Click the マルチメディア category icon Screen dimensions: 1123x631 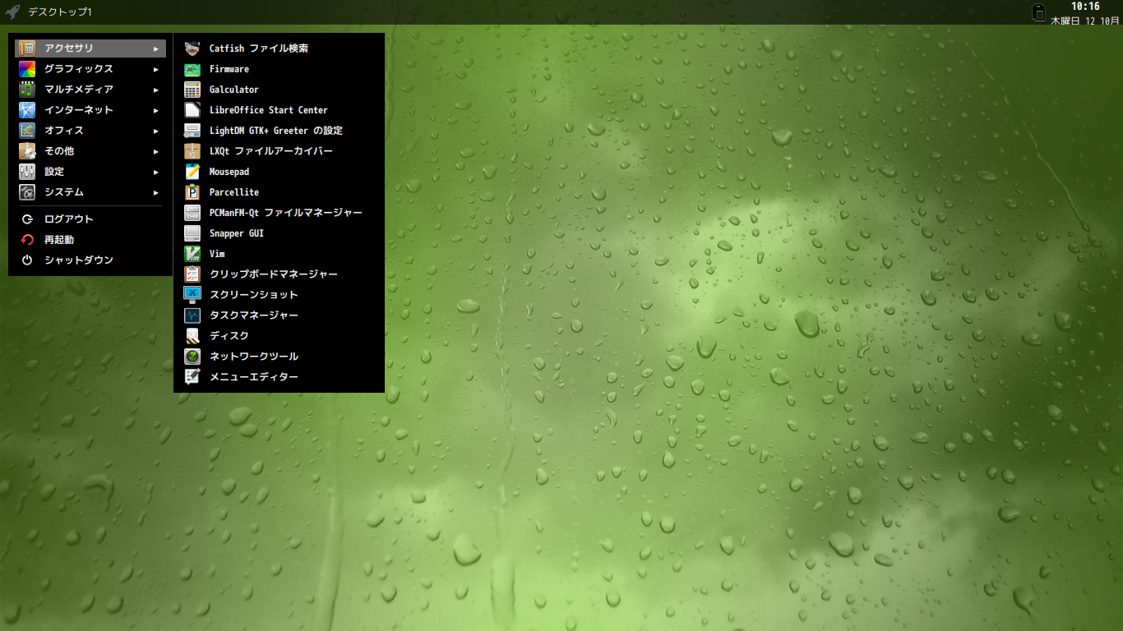27,90
